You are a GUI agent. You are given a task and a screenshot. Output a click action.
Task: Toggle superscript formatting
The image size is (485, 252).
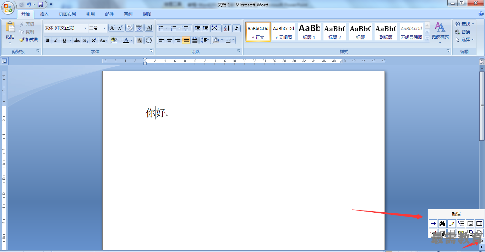point(94,40)
